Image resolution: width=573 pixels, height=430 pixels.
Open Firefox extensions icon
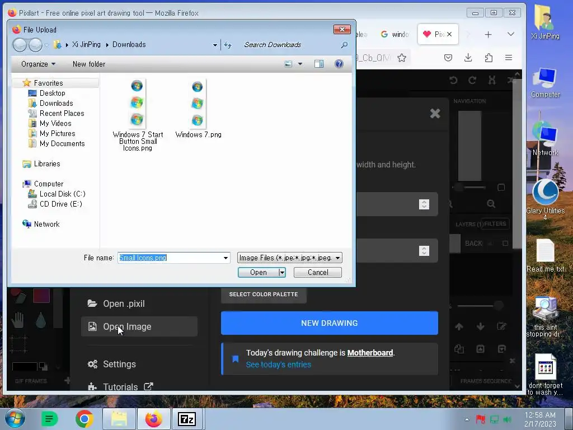[x=488, y=58]
